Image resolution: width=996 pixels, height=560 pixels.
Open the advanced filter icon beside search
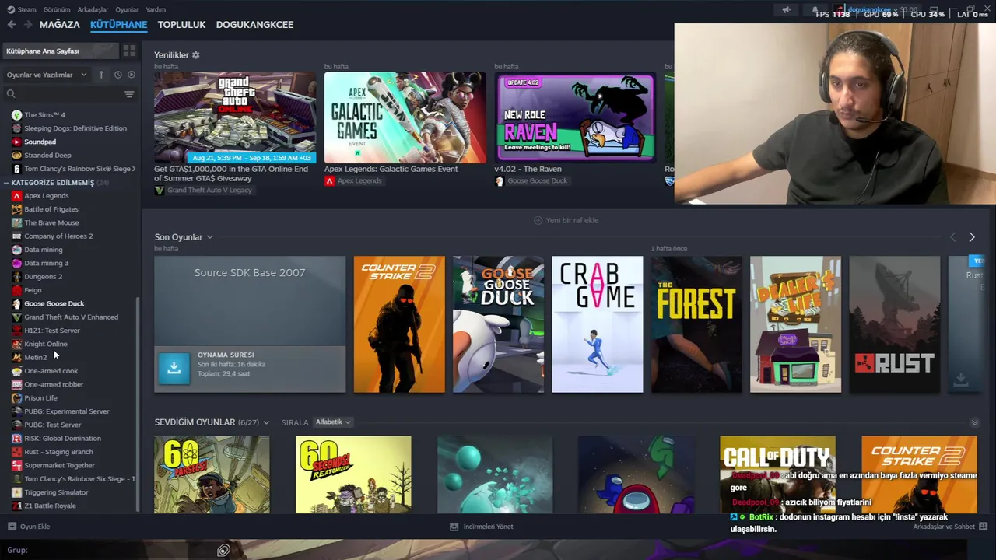coord(129,94)
